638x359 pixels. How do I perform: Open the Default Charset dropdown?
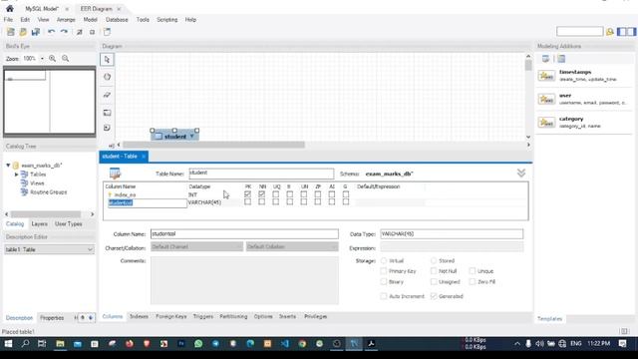(x=197, y=246)
